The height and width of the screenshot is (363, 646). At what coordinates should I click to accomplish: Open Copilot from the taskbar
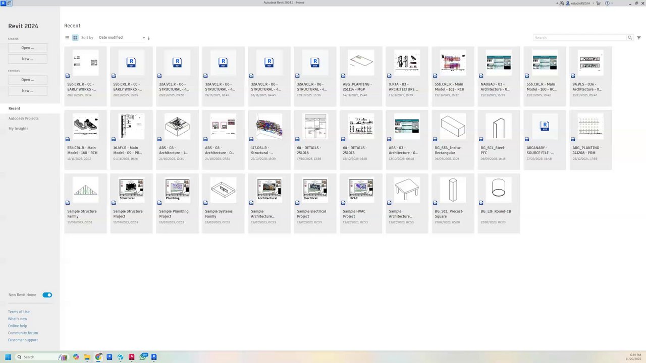pyautogui.click(x=76, y=357)
